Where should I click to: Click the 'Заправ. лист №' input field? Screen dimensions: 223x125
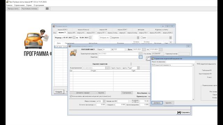coord(123,101)
